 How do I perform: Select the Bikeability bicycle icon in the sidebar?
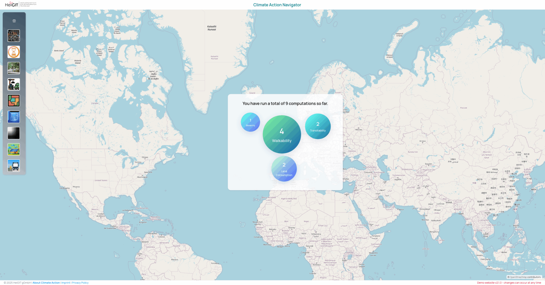(x=13, y=36)
